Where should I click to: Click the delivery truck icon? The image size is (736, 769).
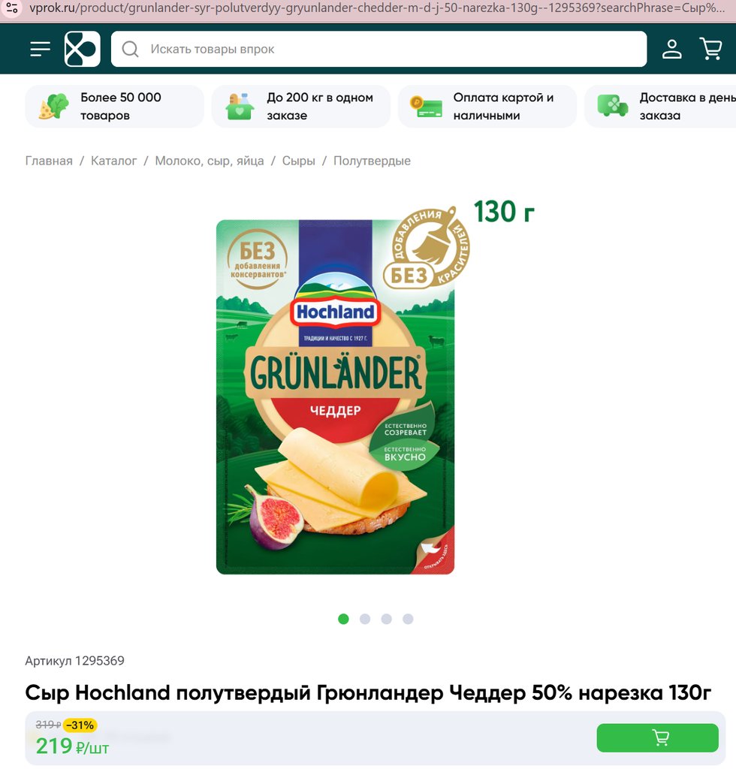pos(612,106)
